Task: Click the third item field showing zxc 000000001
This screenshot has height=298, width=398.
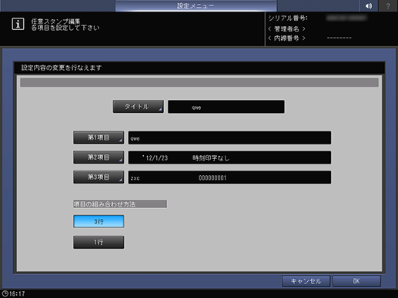Action: (229, 177)
